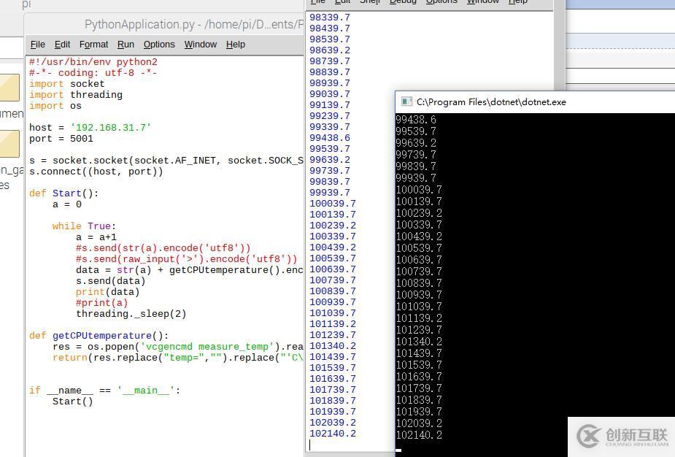
Task: Click value 99239.7 in the Python shell
Action: coord(330,116)
